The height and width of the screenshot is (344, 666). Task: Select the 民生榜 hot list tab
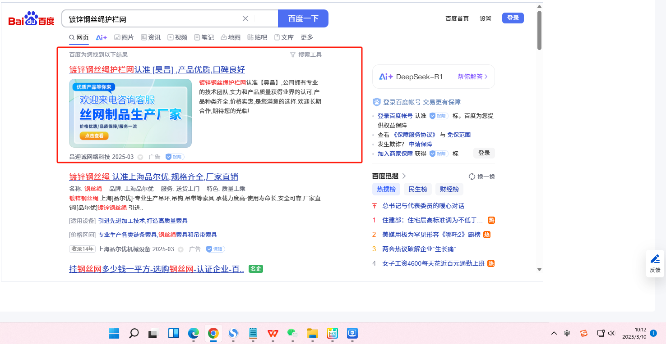click(x=418, y=189)
